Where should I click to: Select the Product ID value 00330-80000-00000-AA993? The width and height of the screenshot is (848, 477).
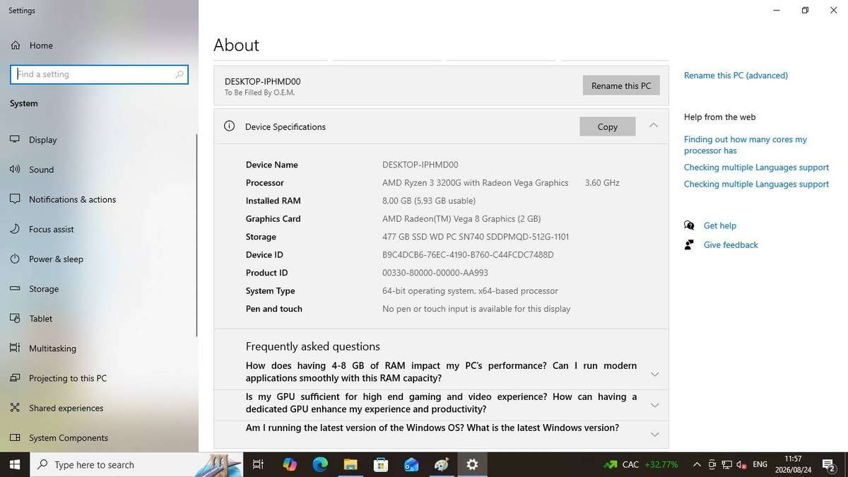click(x=435, y=273)
